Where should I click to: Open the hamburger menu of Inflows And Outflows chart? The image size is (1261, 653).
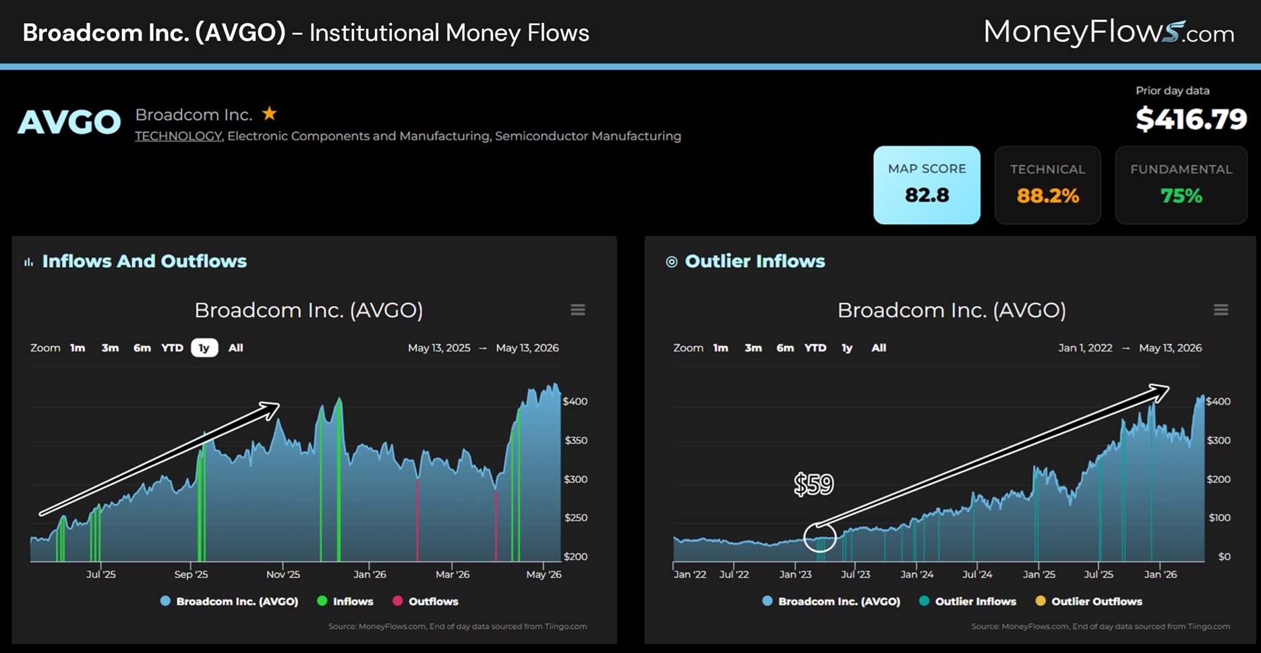click(x=578, y=310)
